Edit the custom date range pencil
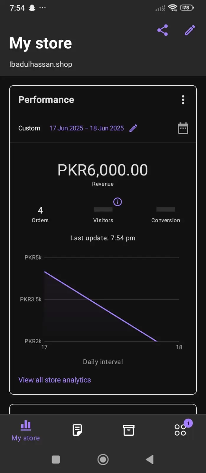Image resolution: width=206 pixels, height=473 pixels. [x=133, y=128]
